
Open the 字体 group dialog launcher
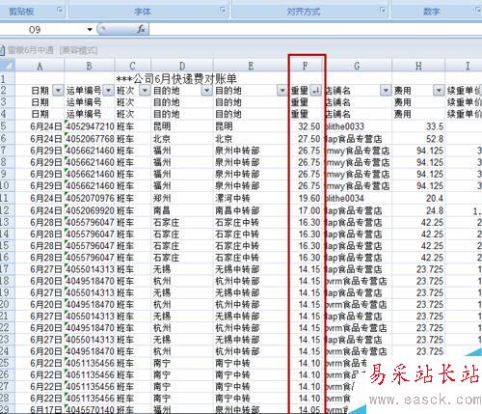tap(223, 11)
